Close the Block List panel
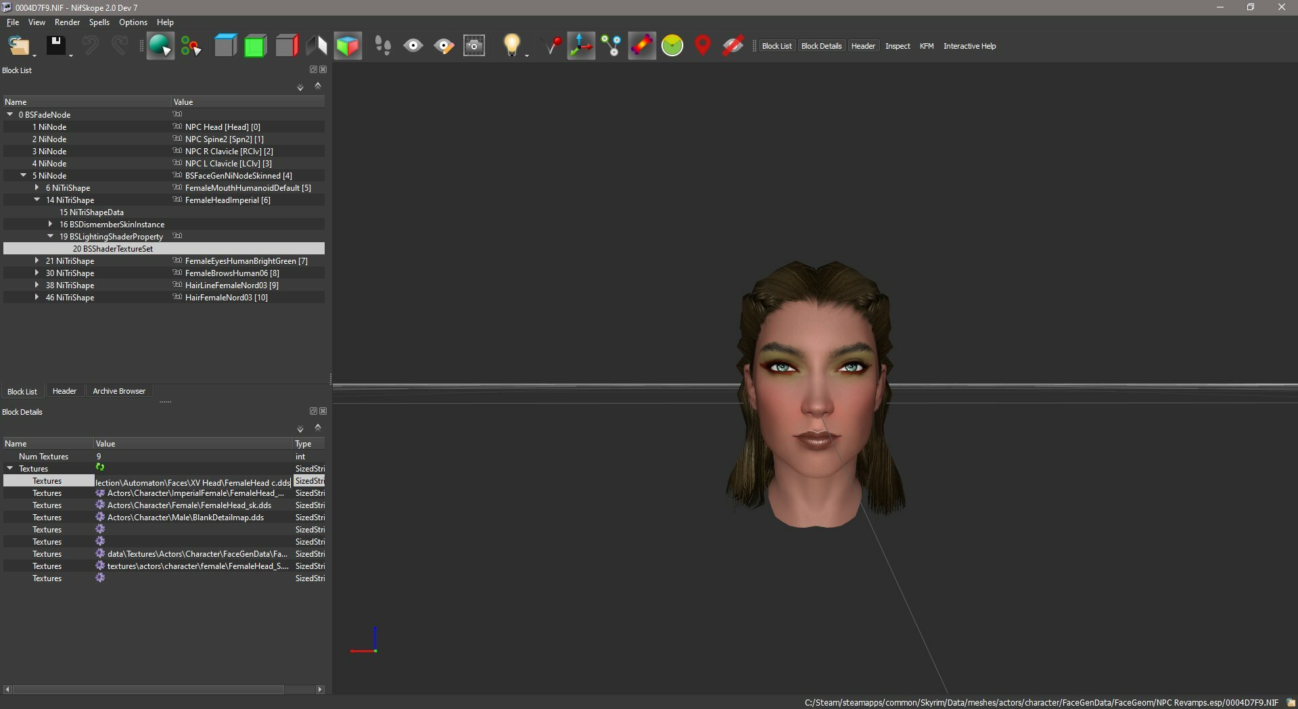Image resolution: width=1298 pixels, height=709 pixels. tap(323, 70)
